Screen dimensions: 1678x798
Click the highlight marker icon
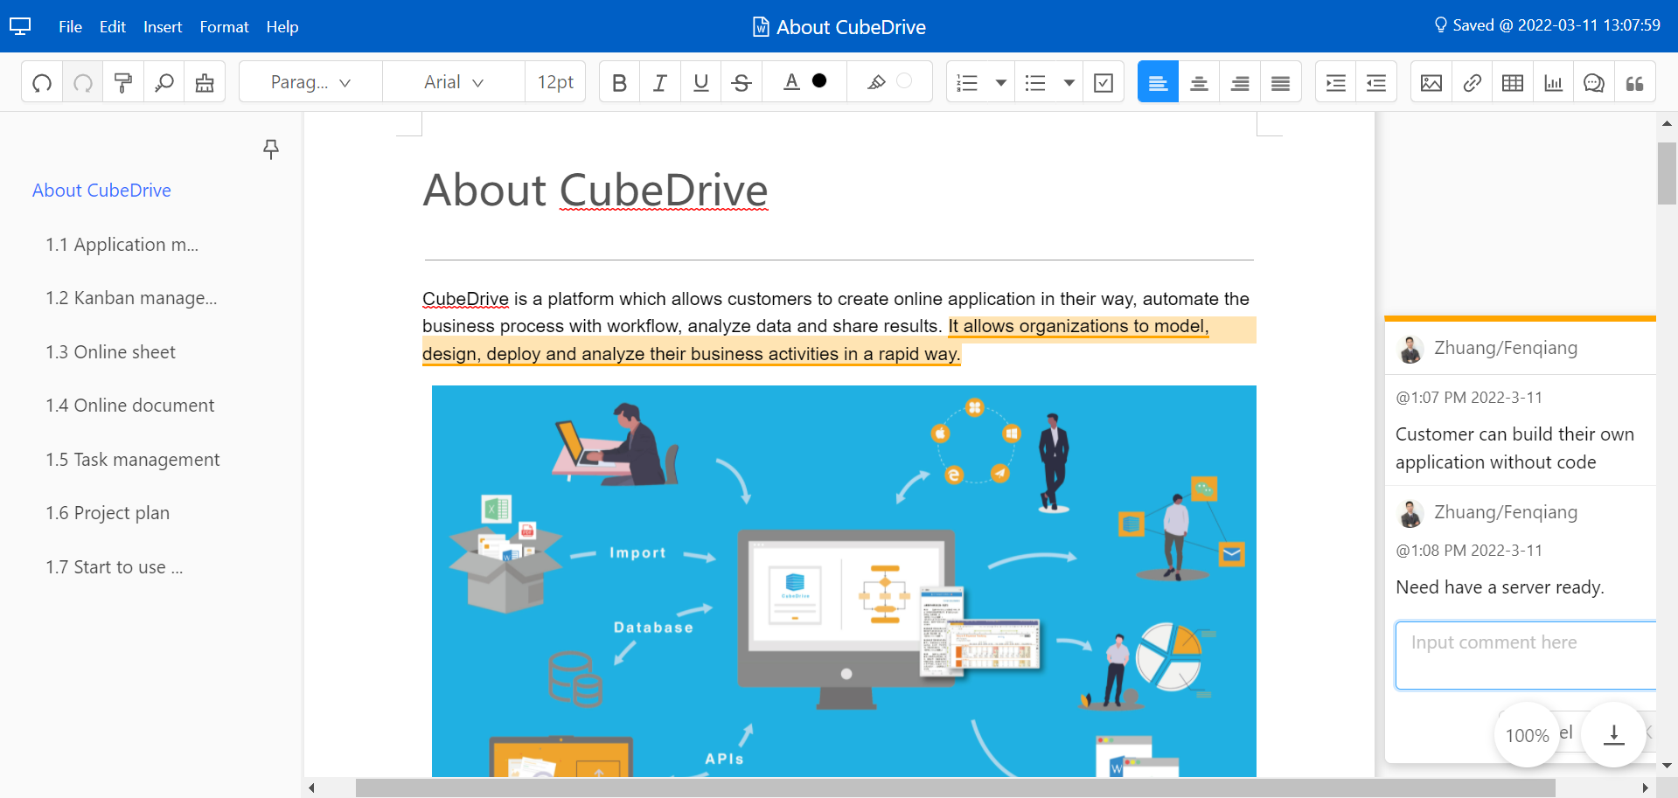(x=876, y=81)
